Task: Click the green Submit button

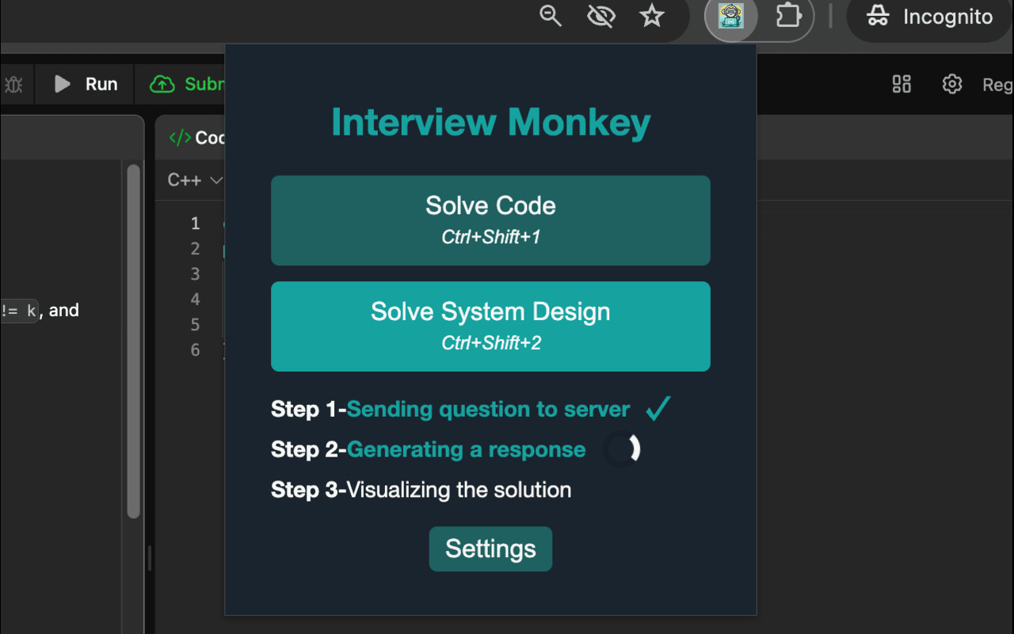Action: click(189, 84)
